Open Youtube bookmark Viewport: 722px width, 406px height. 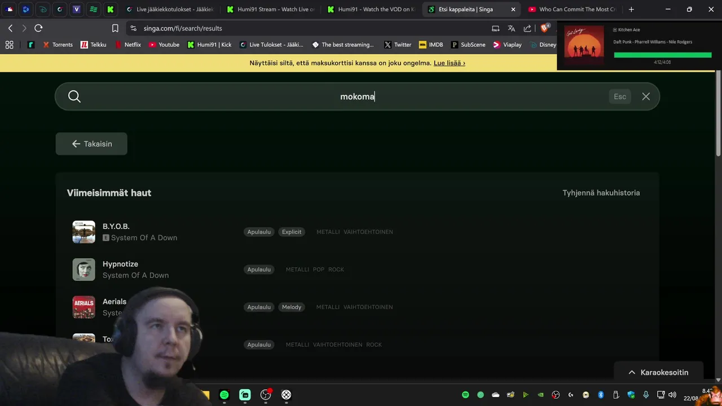click(164, 45)
